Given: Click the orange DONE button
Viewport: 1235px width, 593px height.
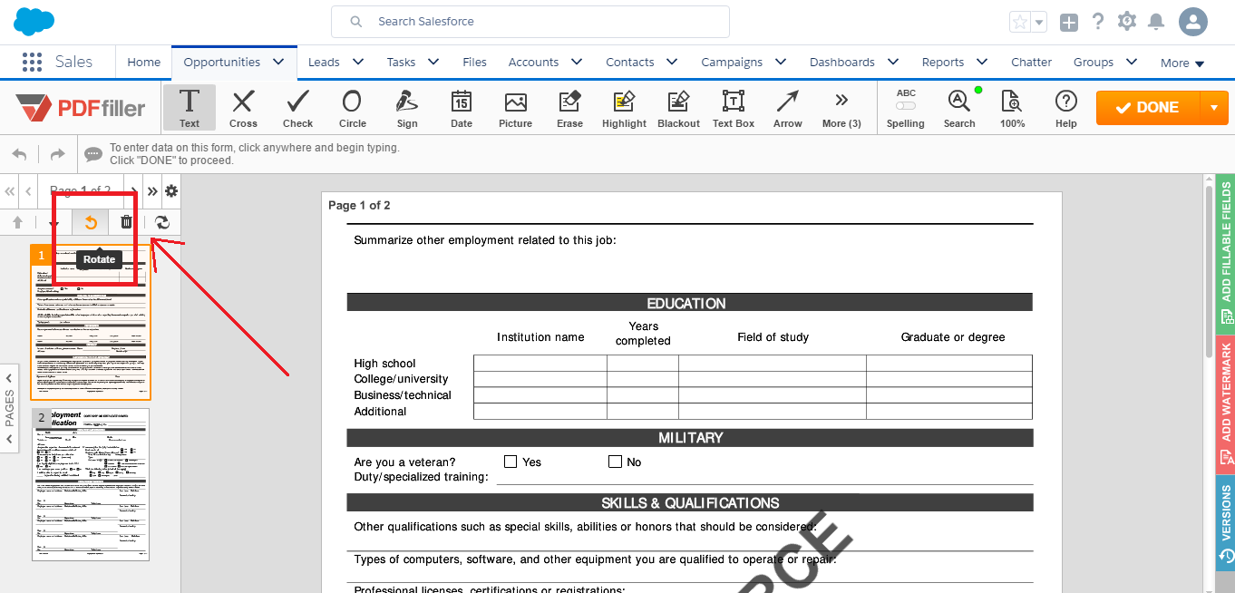Looking at the screenshot, I should coord(1148,108).
